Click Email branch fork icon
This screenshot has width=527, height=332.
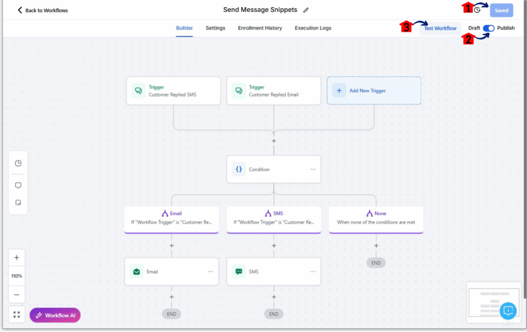(165, 214)
